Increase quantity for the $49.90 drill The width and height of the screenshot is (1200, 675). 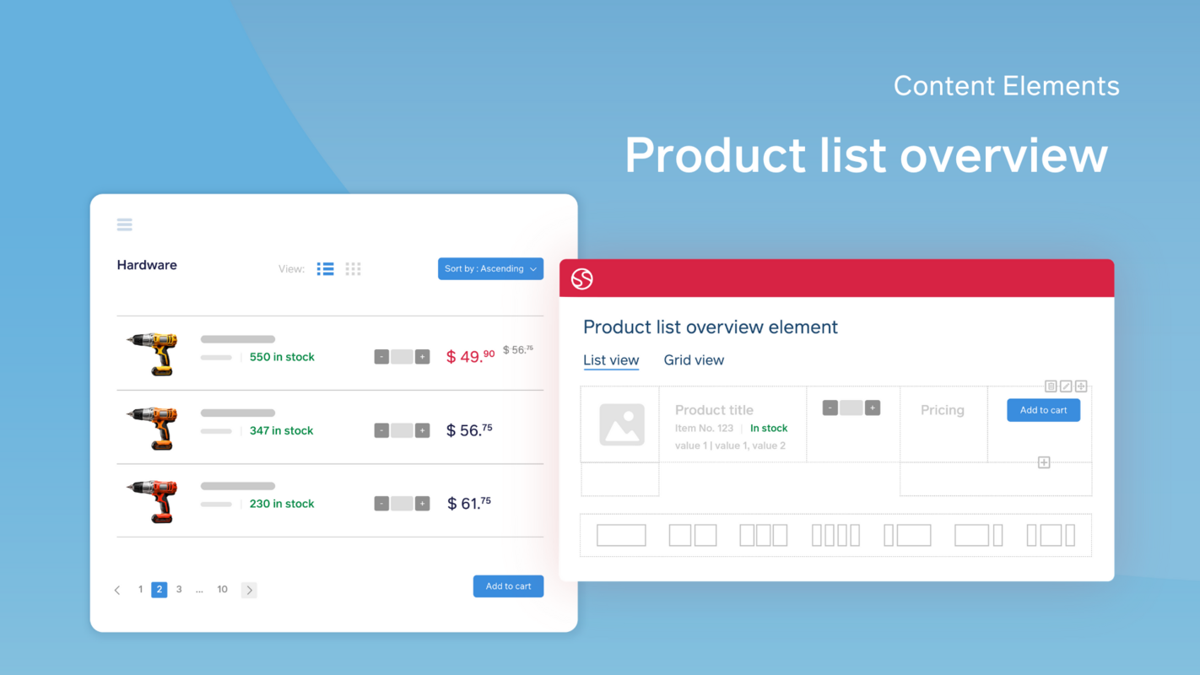point(423,356)
